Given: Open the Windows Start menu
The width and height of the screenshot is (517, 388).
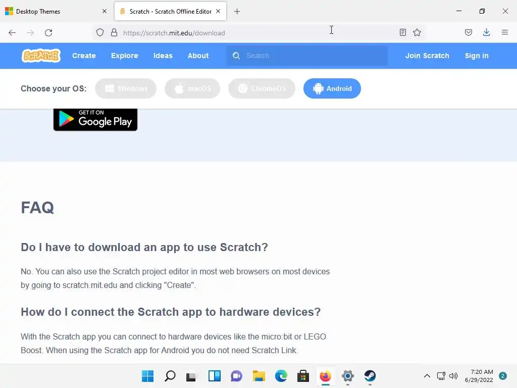Looking at the screenshot, I should click(x=148, y=376).
